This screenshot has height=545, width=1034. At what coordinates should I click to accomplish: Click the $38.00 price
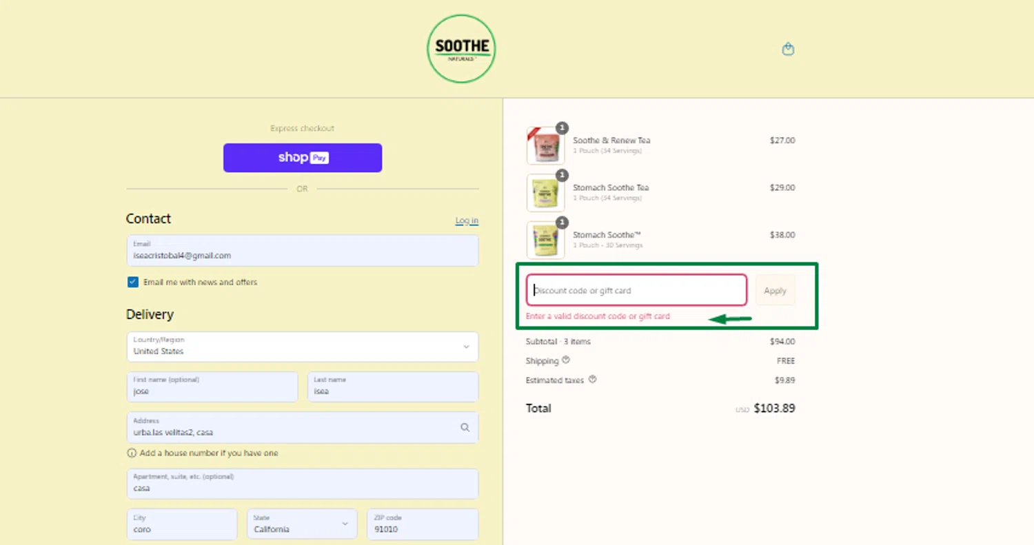click(x=782, y=235)
